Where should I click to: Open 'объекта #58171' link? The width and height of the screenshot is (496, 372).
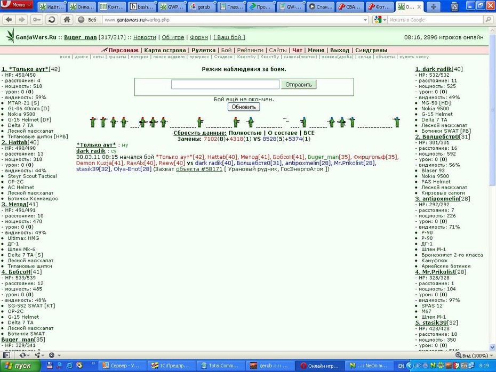[x=199, y=169]
